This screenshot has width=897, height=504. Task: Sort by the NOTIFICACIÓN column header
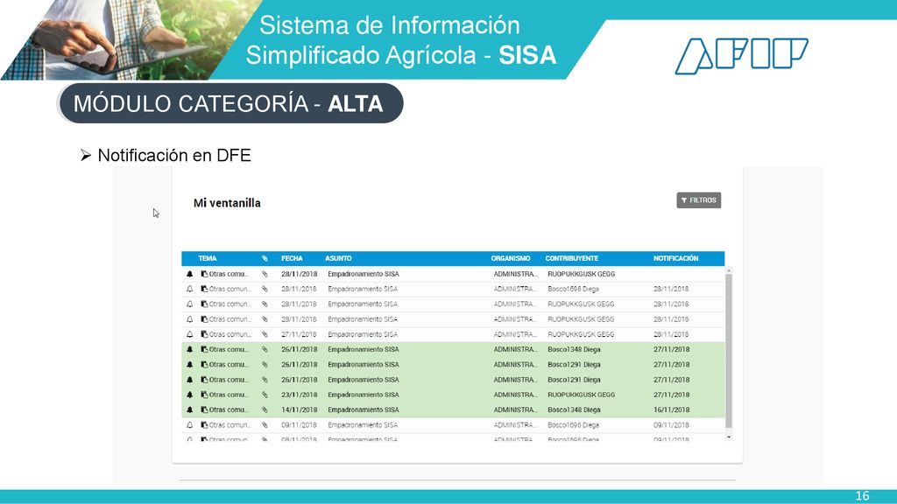tap(675, 258)
